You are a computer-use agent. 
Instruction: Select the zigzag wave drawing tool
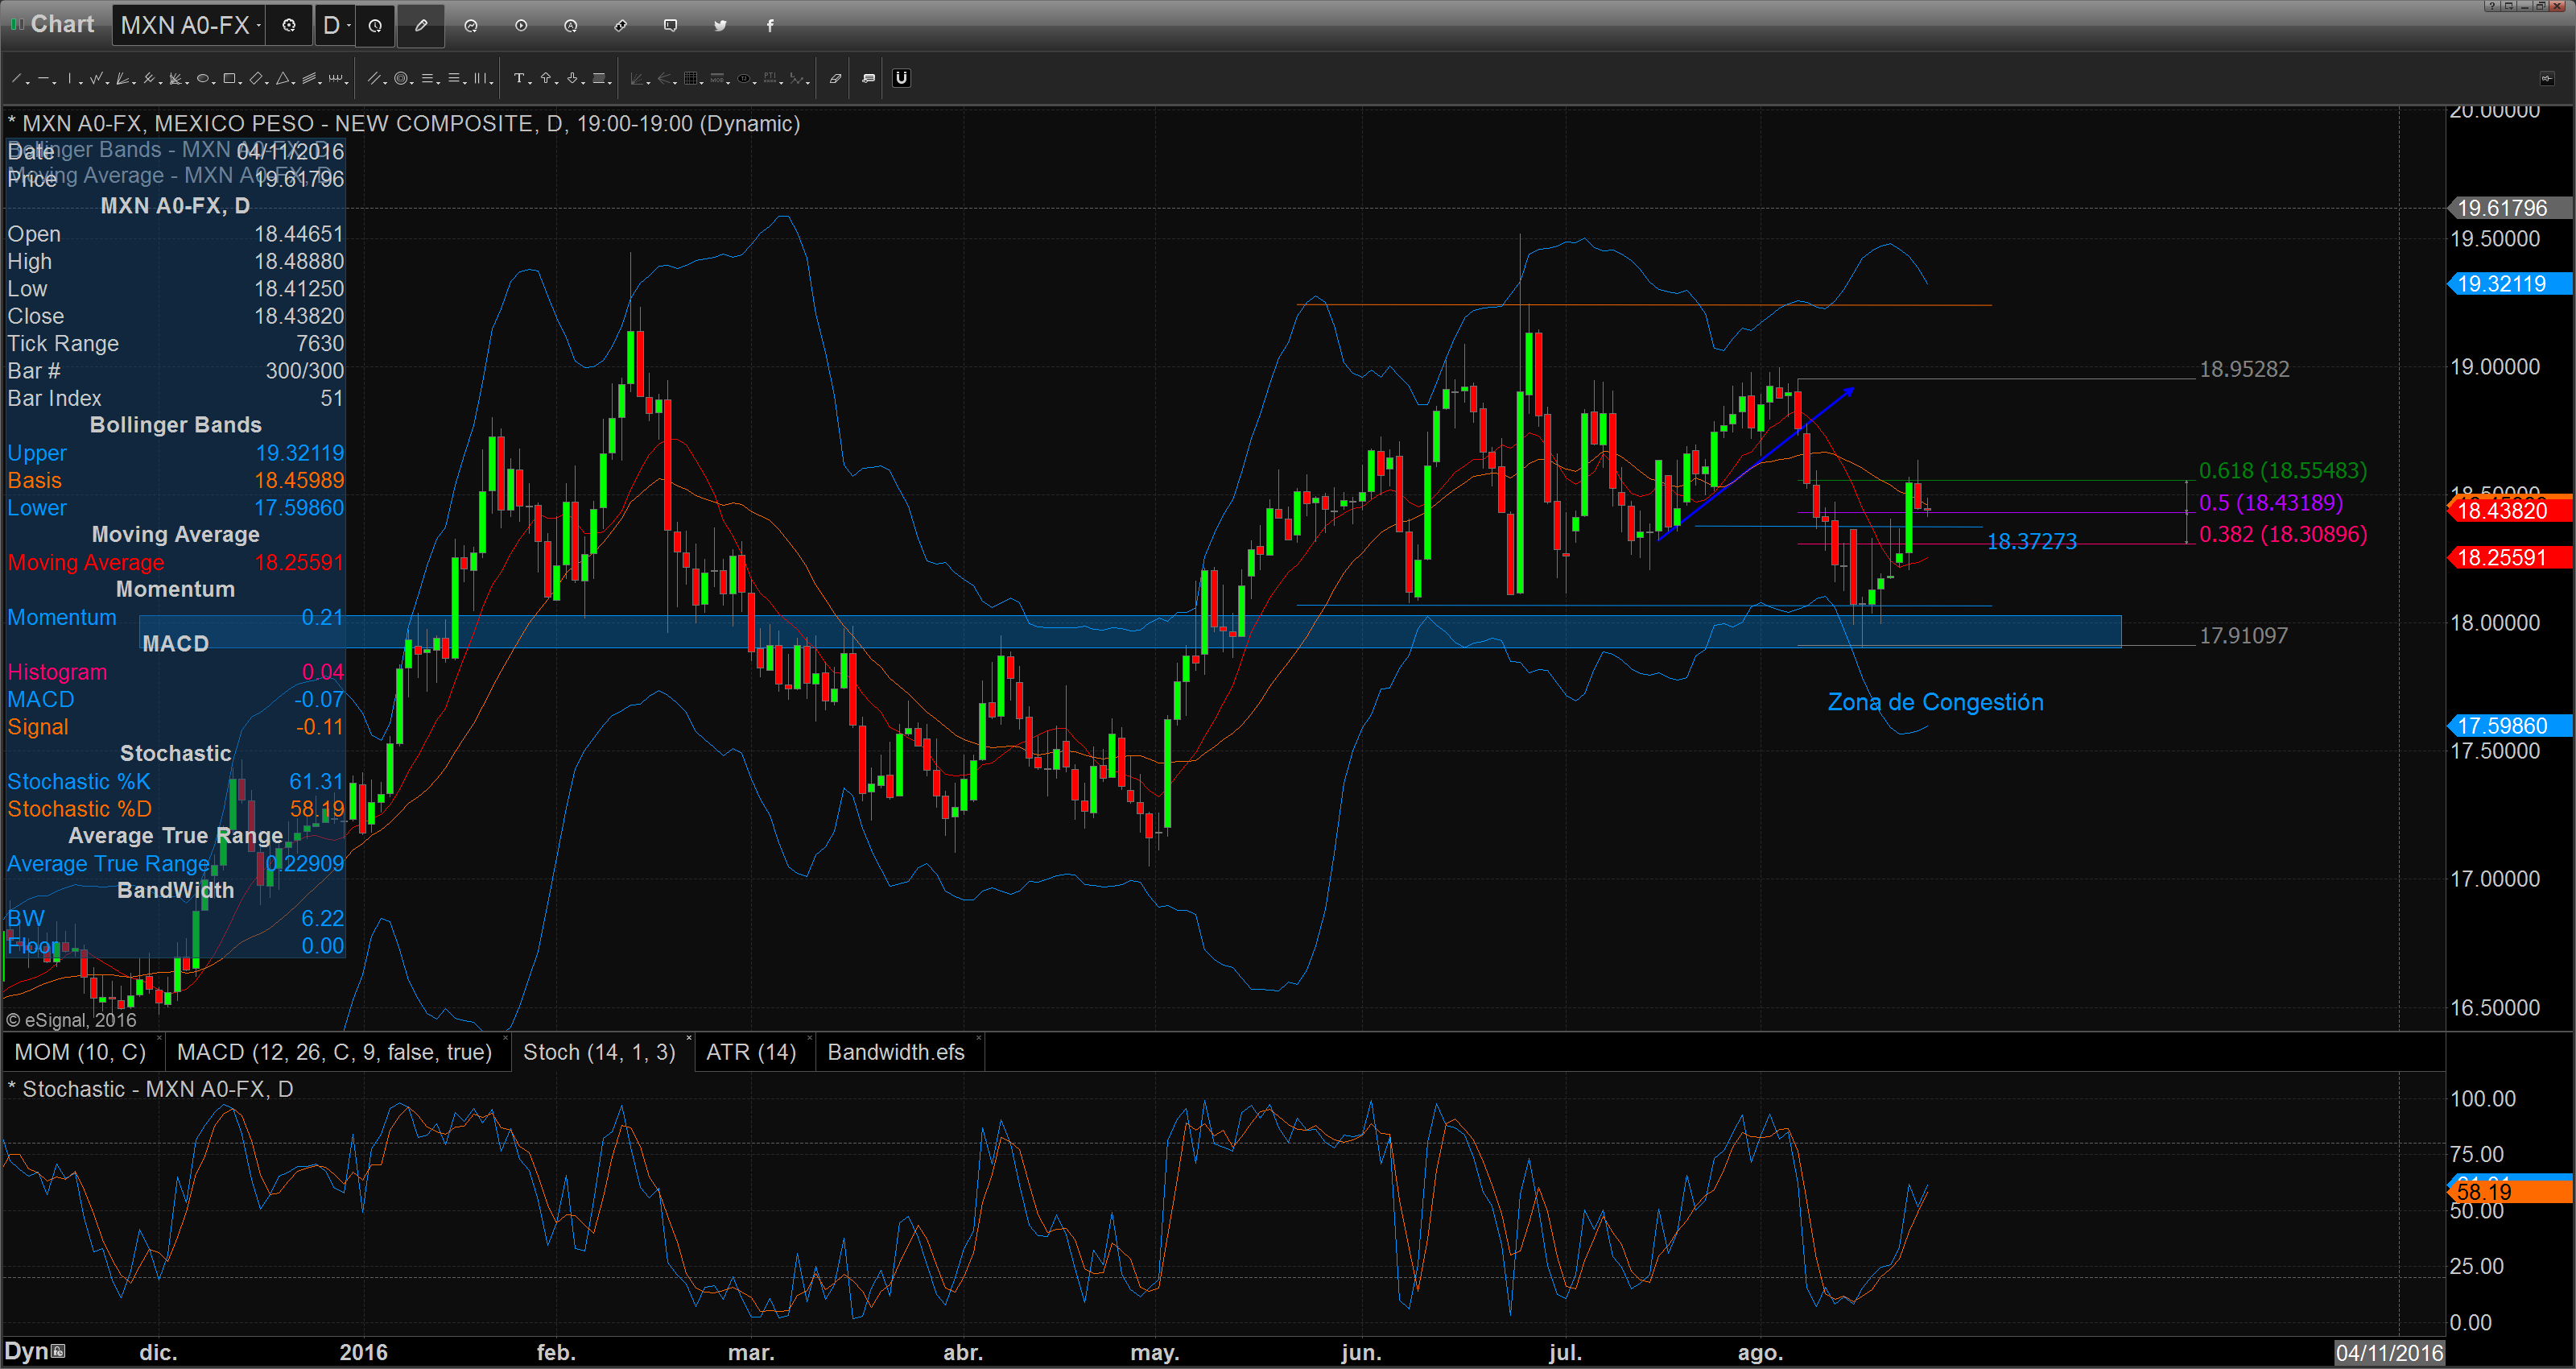[x=96, y=78]
